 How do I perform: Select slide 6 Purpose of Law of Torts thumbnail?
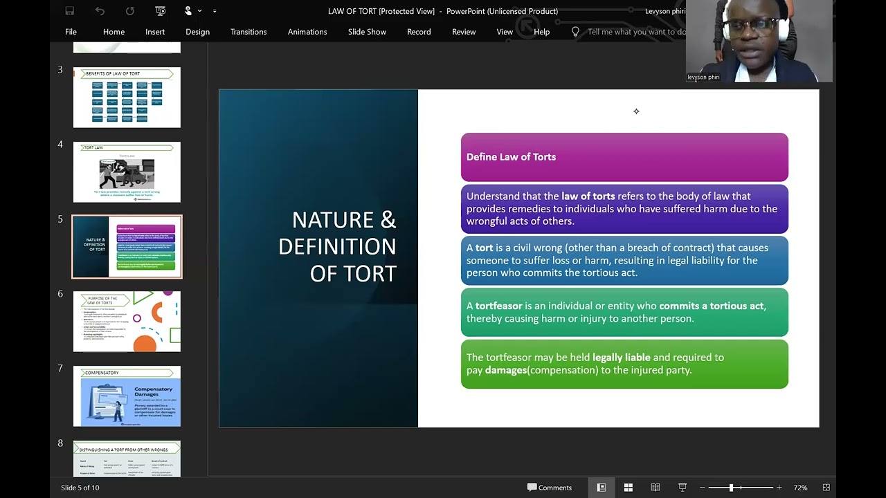(x=127, y=322)
